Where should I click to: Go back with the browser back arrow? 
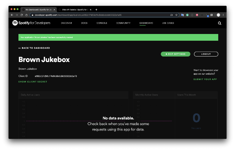coord(12,15)
